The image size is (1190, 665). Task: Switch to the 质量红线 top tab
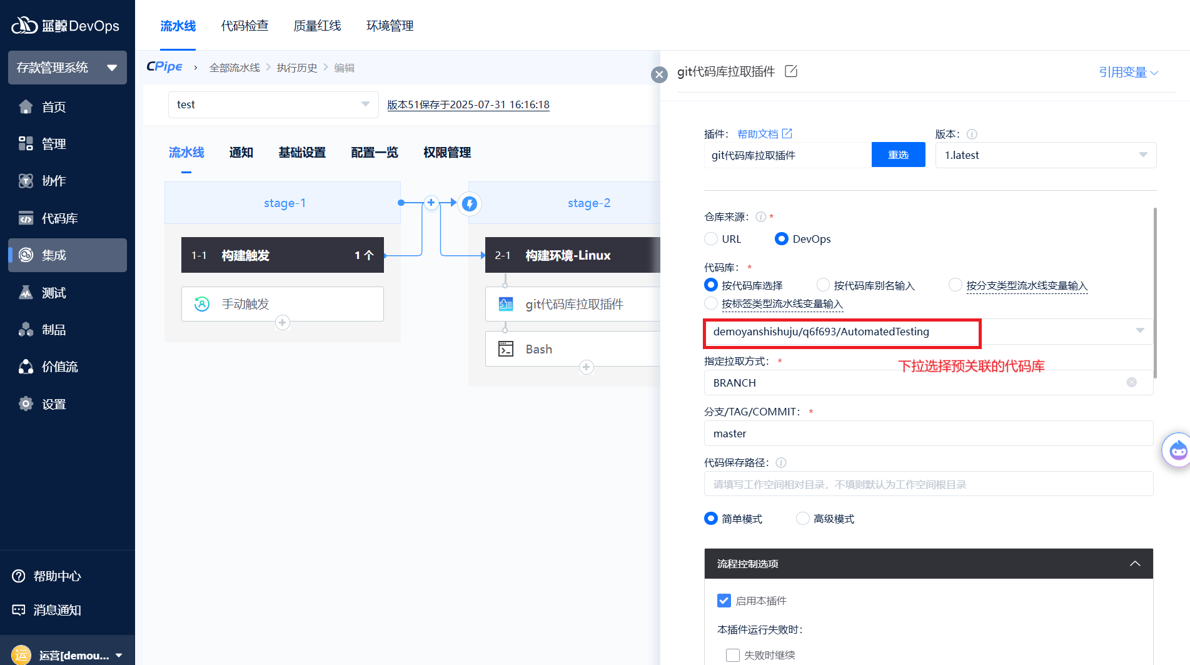[317, 26]
